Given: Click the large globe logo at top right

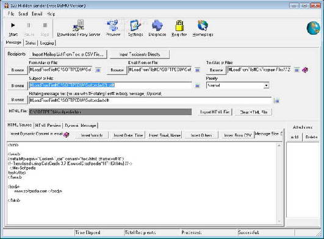Looking at the screenshot, I should point(313,28).
